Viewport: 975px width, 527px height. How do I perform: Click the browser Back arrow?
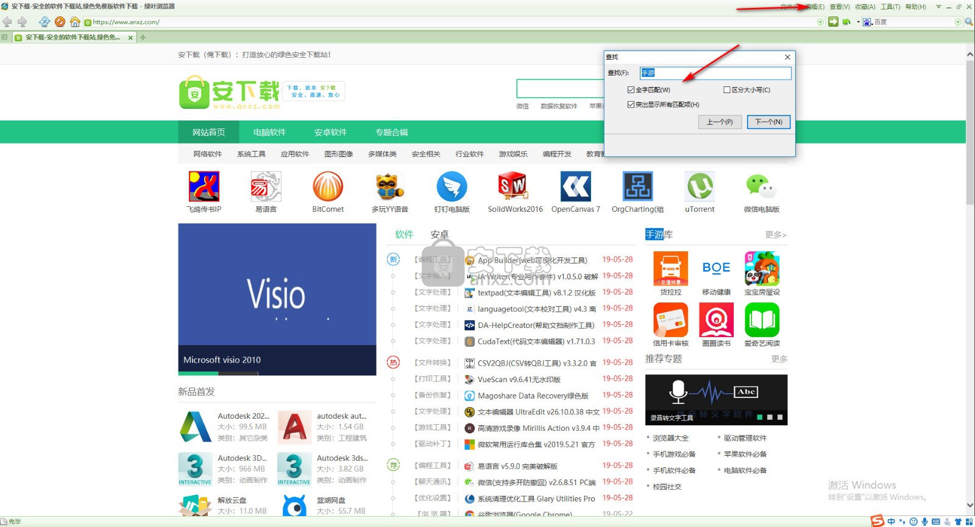[x=7, y=22]
